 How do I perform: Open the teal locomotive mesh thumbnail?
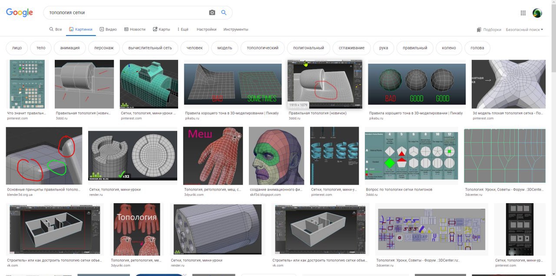tap(149, 84)
